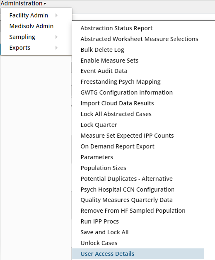Open Abstraction Status Report
This screenshot has height=260, width=215.
point(116,28)
